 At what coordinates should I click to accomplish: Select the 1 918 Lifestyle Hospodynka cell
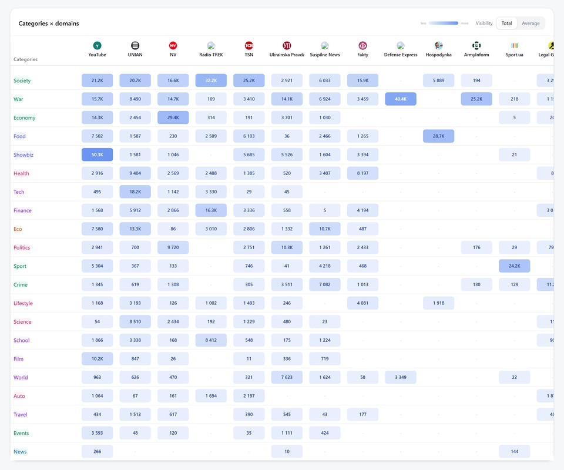pos(438,303)
